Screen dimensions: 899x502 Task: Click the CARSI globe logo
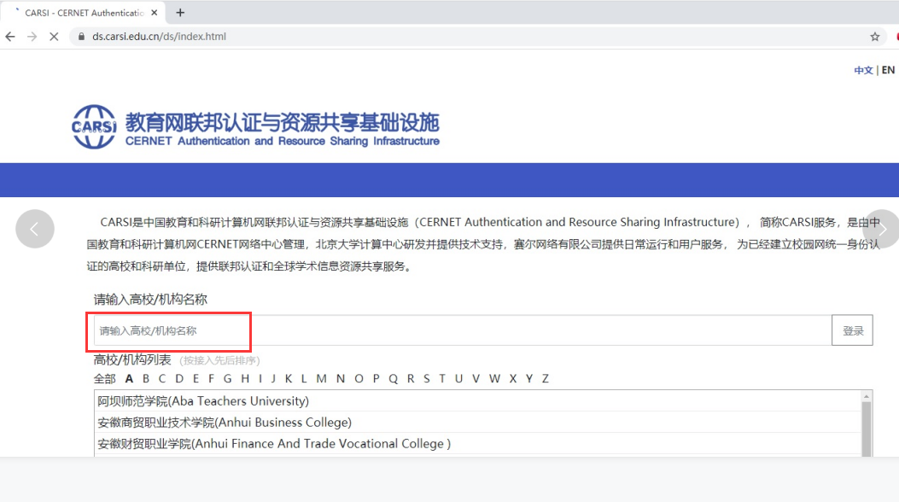pyautogui.click(x=94, y=126)
